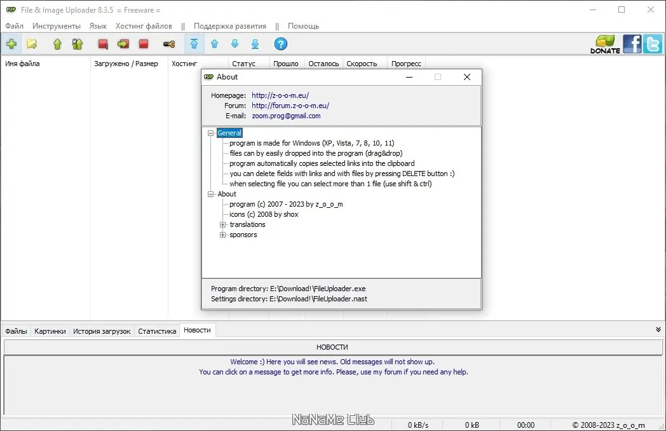Open the http://z-o-o-m.eu/ homepage link
The height and width of the screenshot is (431, 666).
(x=280, y=95)
